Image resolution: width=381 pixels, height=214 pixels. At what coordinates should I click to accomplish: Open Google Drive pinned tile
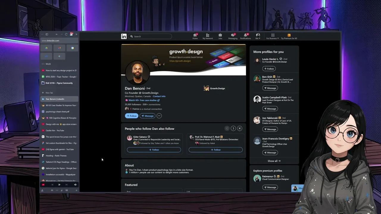tap(46, 48)
